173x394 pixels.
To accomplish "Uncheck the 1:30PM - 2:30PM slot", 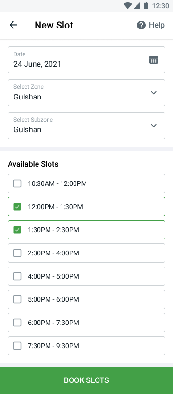I will point(17,230).
